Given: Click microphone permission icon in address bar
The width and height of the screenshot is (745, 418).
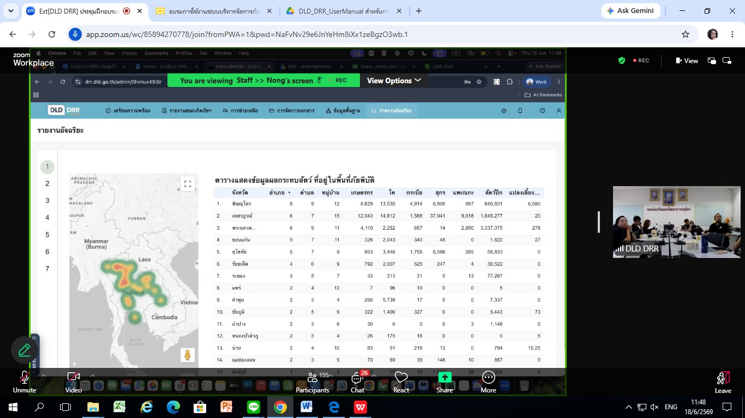Looking at the screenshot, I should pos(76,34).
